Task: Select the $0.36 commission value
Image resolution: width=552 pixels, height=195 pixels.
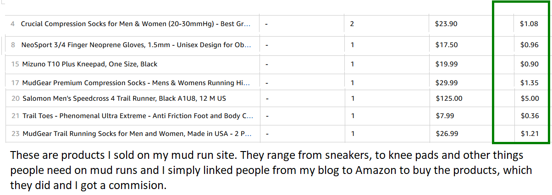Action: tap(529, 116)
